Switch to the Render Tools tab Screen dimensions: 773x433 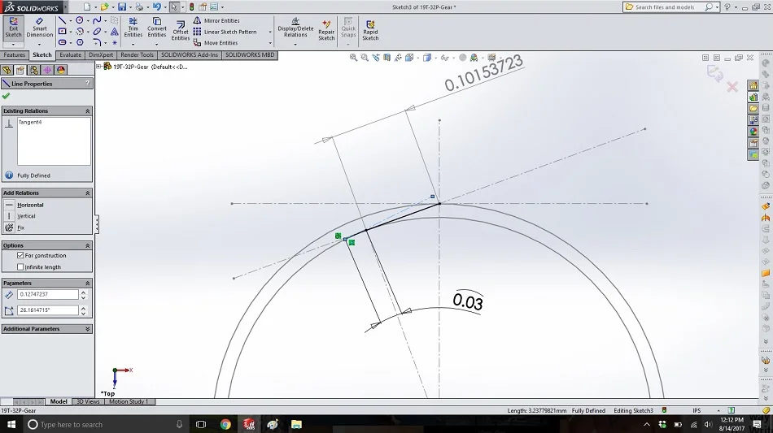point(137,55)
